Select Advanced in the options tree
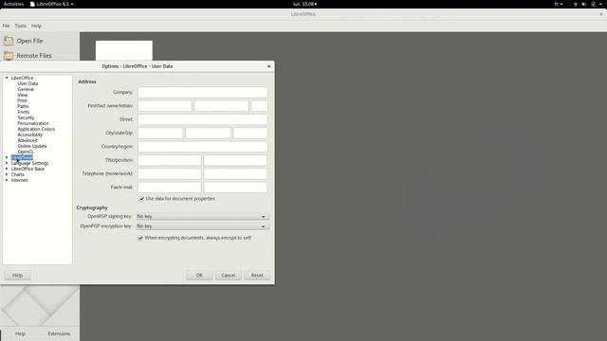The width and height of the screenshot is (607, 341). (28, 140)
